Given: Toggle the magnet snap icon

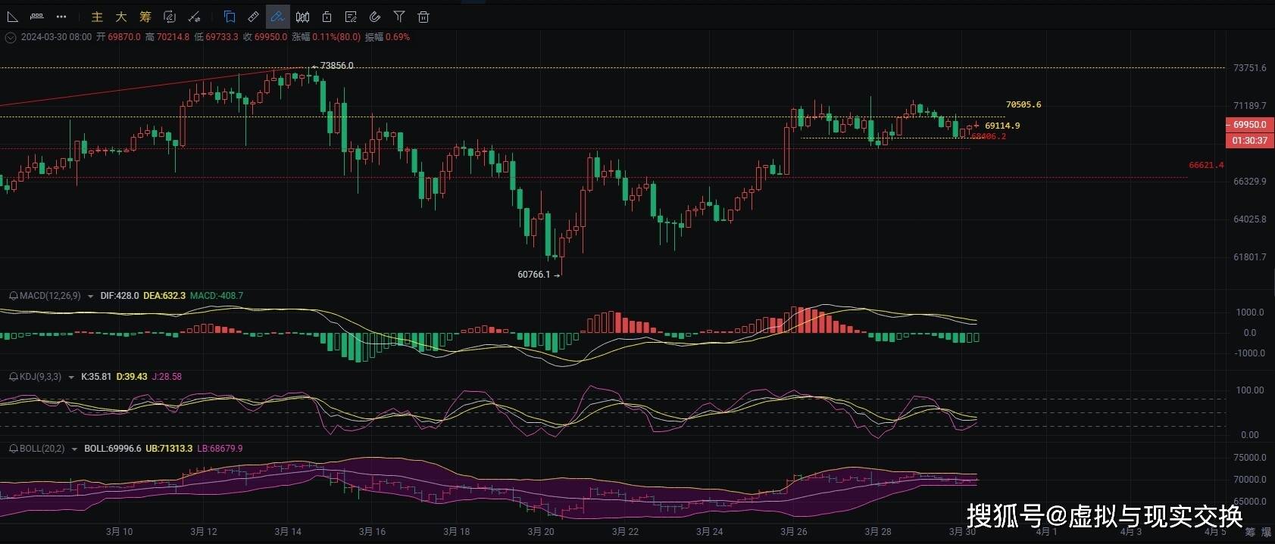Looking at the screenshot, I should coord(375,16).
